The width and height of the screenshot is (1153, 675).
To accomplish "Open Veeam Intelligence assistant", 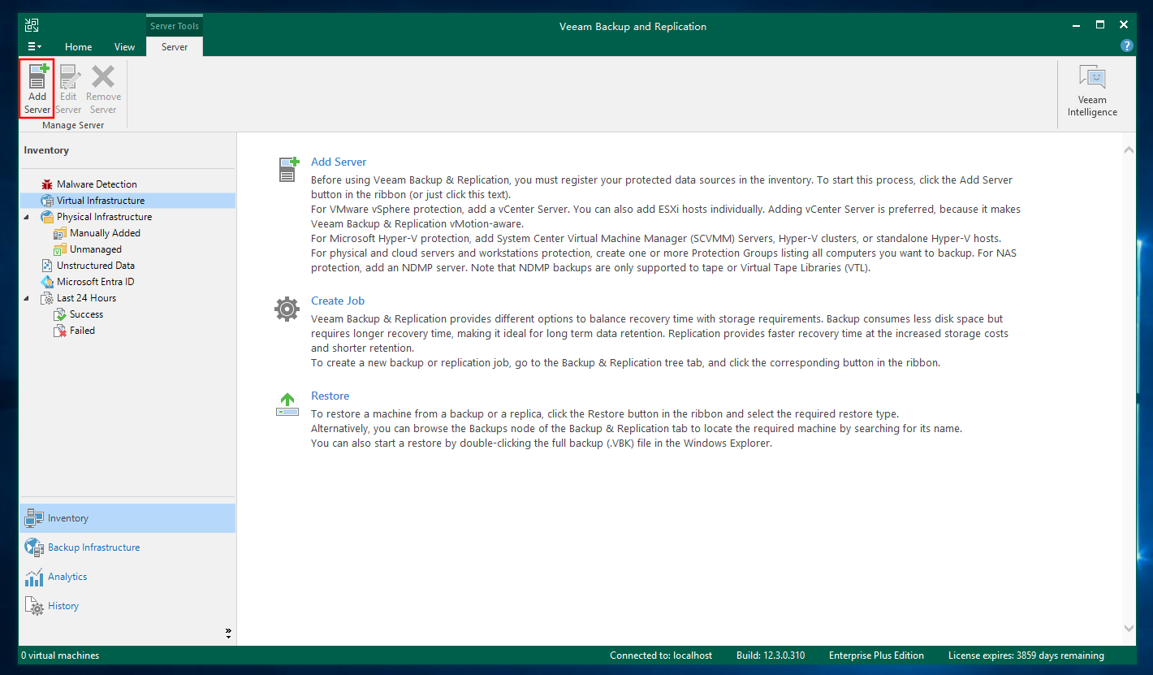I will coord(1092,90).
